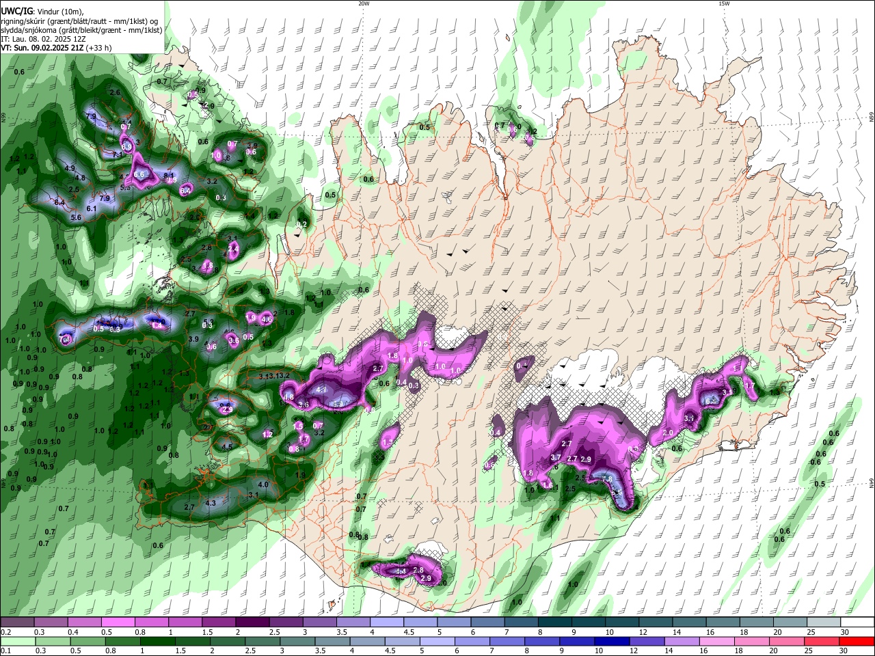Viewport: 875px width, 656px height.
Task: Pick darkest purple snow swatch between 2 and 2.5
Action: 252,623
